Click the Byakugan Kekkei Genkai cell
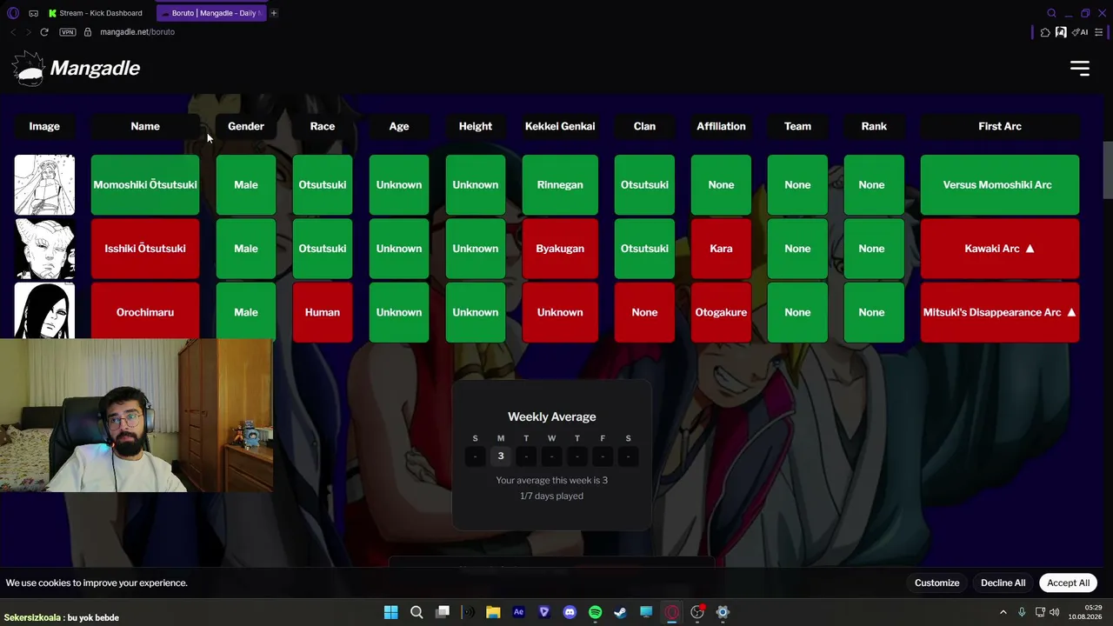Viewport: 1113px width, 626px height. [560, 249]
